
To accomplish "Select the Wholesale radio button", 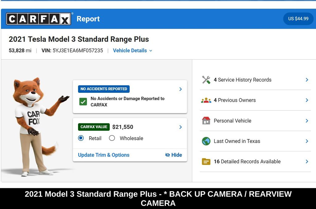I will 112,138.
